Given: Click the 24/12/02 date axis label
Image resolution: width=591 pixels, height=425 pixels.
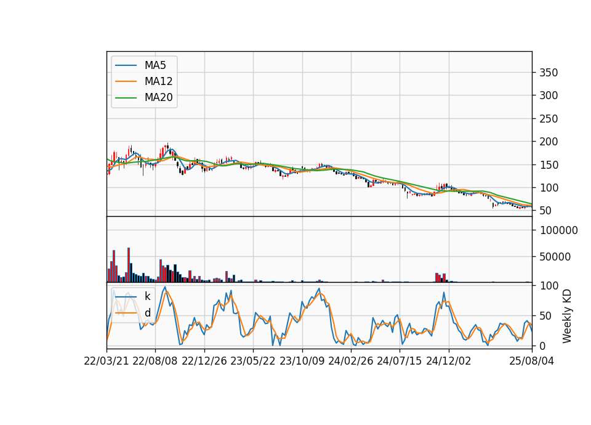Looking at the screenshot, I should tap(449, 361).
